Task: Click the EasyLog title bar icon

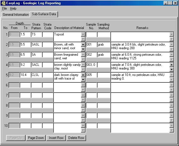Action: click(x=3, y=3)
